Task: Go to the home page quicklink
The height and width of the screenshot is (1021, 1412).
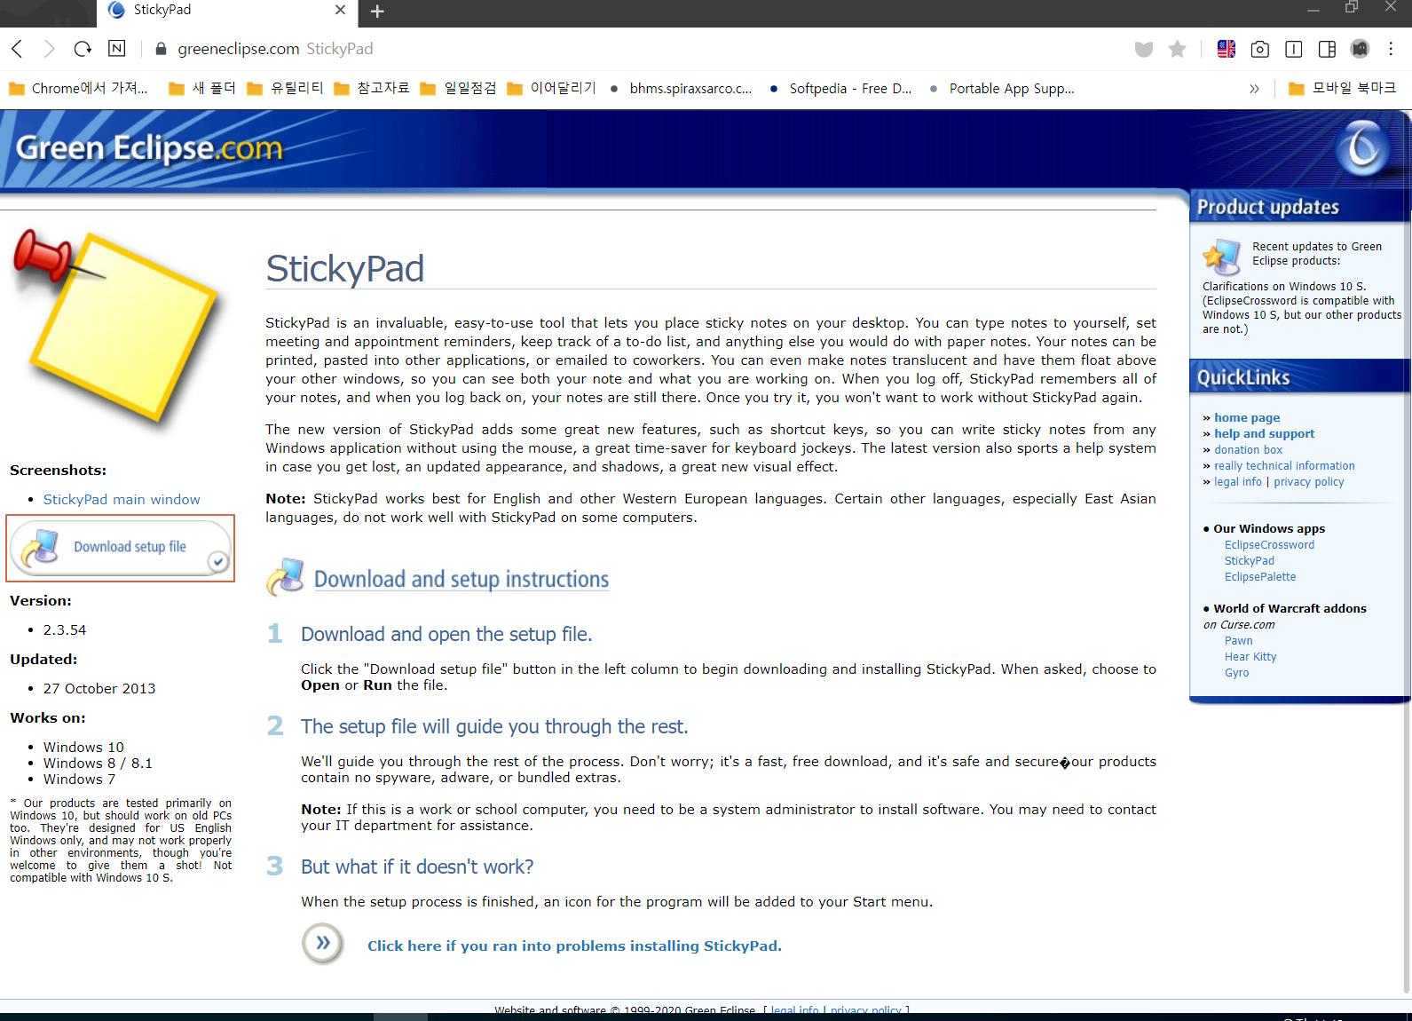Action: (x=1247, y=417)
